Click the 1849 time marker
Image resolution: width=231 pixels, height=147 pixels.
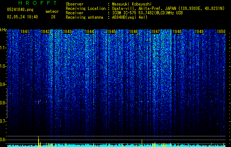click(199, 32)
